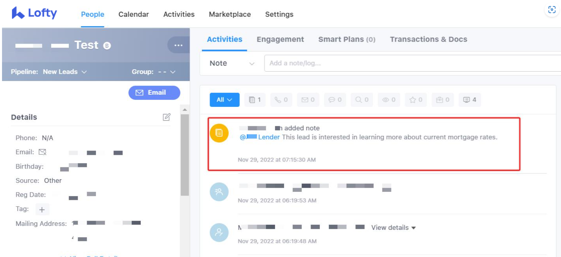Switch to the Smart Plans (0) tab
The width and height of the screenshot is (561, 257).
pyautogui.click(x=347, y=39)
